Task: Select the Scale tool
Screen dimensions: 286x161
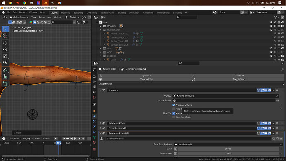Action: 5,56
